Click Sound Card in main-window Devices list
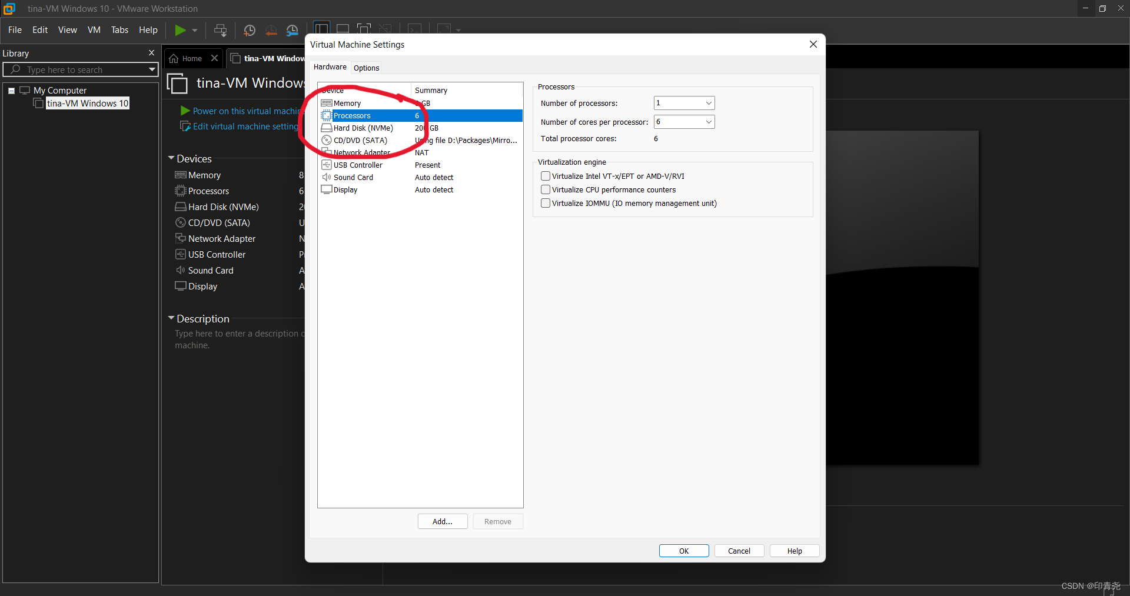This screenshot has height=596, width=1130. pyautogui.click(x=211, y=271)
